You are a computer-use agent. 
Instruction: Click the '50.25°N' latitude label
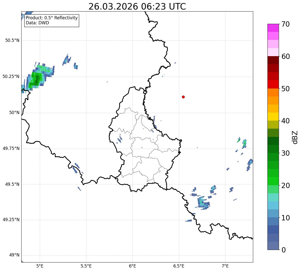click(11, 76)
